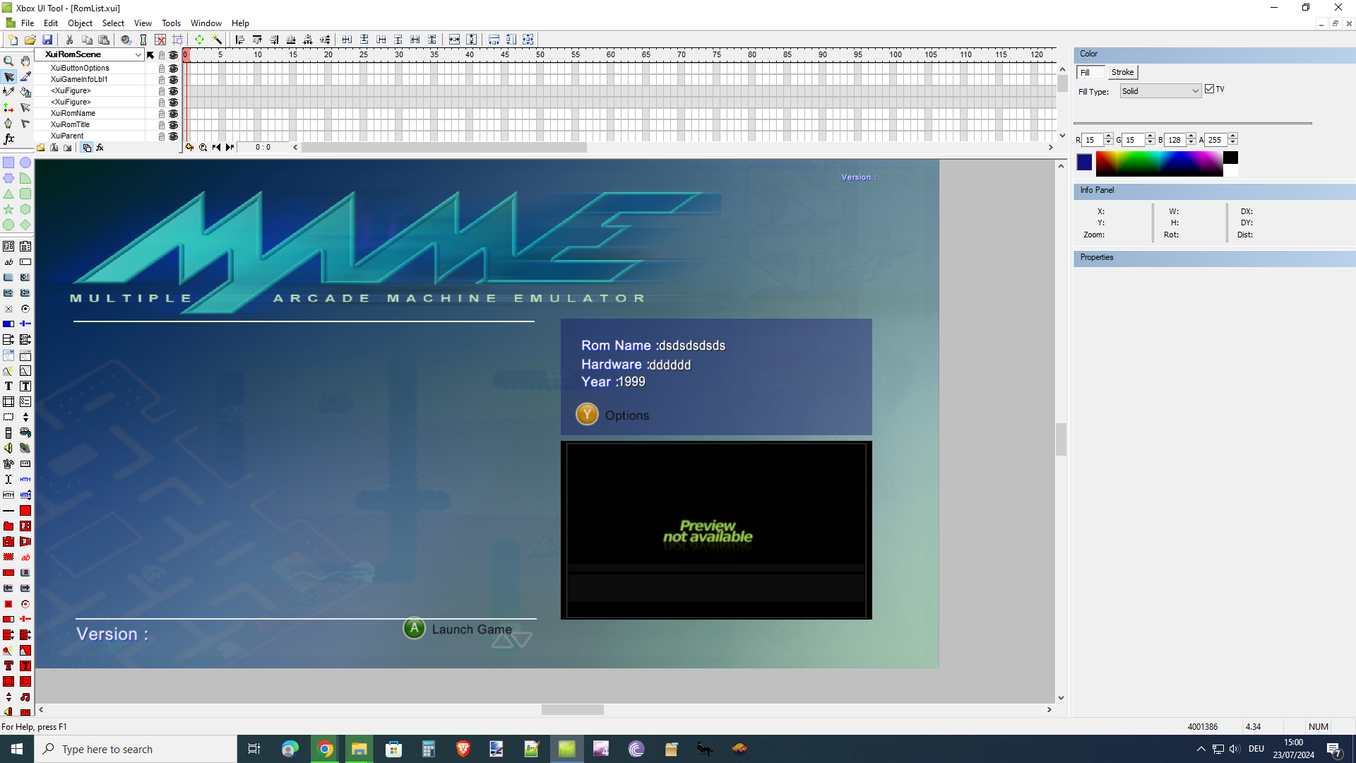The height and width of the screenshot is (763, 1356).
Task: Click the black color swatch
Action: coord(1230,158)
